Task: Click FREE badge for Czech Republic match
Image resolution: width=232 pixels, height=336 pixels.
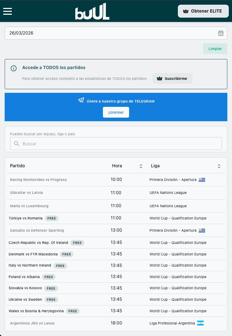Action: pos(77,243)
